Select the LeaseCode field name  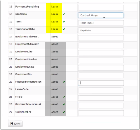[22, 89]
